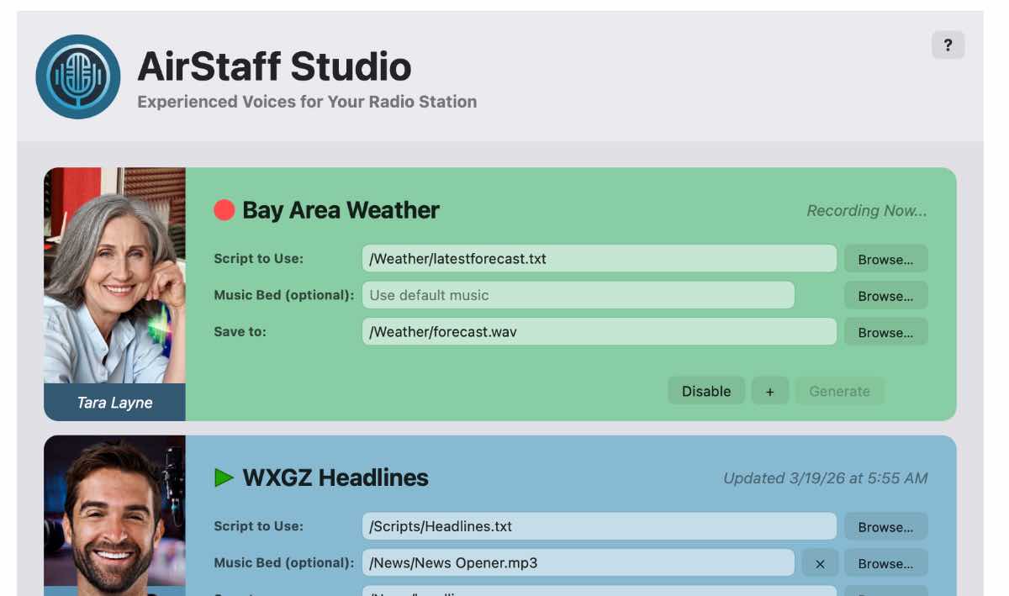Add a new segment with the plus button
The height and width of the screenshot is (596, 1009).
pos(770,391)
